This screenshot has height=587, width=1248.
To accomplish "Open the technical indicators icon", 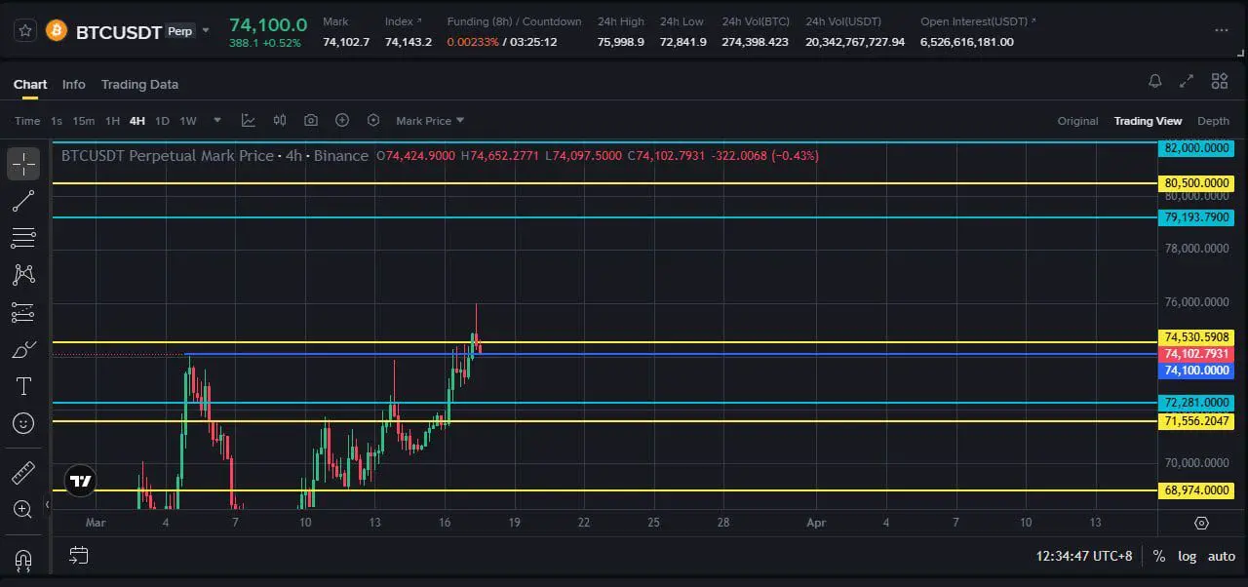I will point(249,121).
